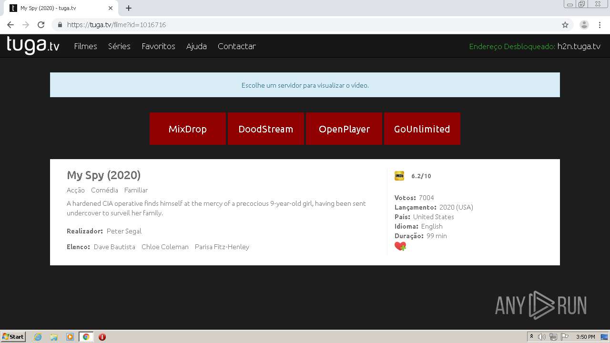Open the media player taskbar icon
Viewport: 610px width, 343px height.
pos(70,337)
